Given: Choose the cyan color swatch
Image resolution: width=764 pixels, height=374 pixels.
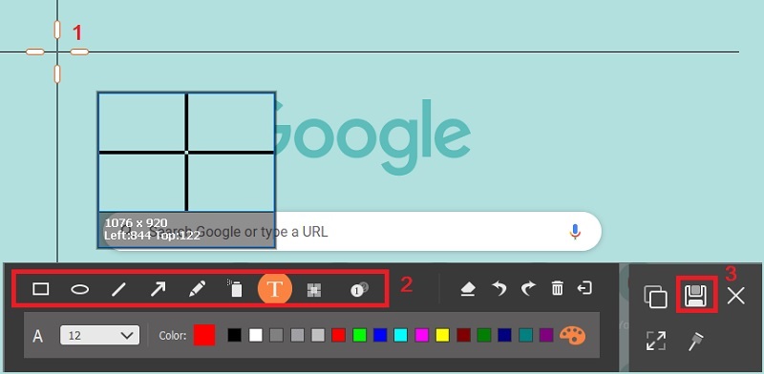Looking at the screenshot, I should [x=400, y=335].
